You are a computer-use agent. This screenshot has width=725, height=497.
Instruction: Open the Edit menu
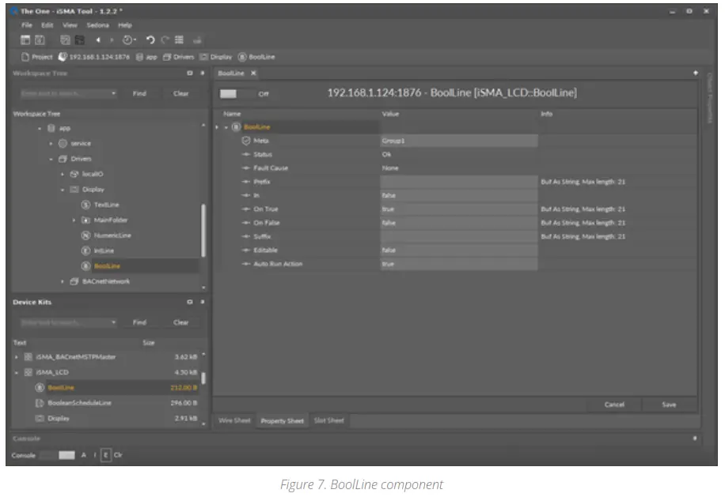pos(47,25)
